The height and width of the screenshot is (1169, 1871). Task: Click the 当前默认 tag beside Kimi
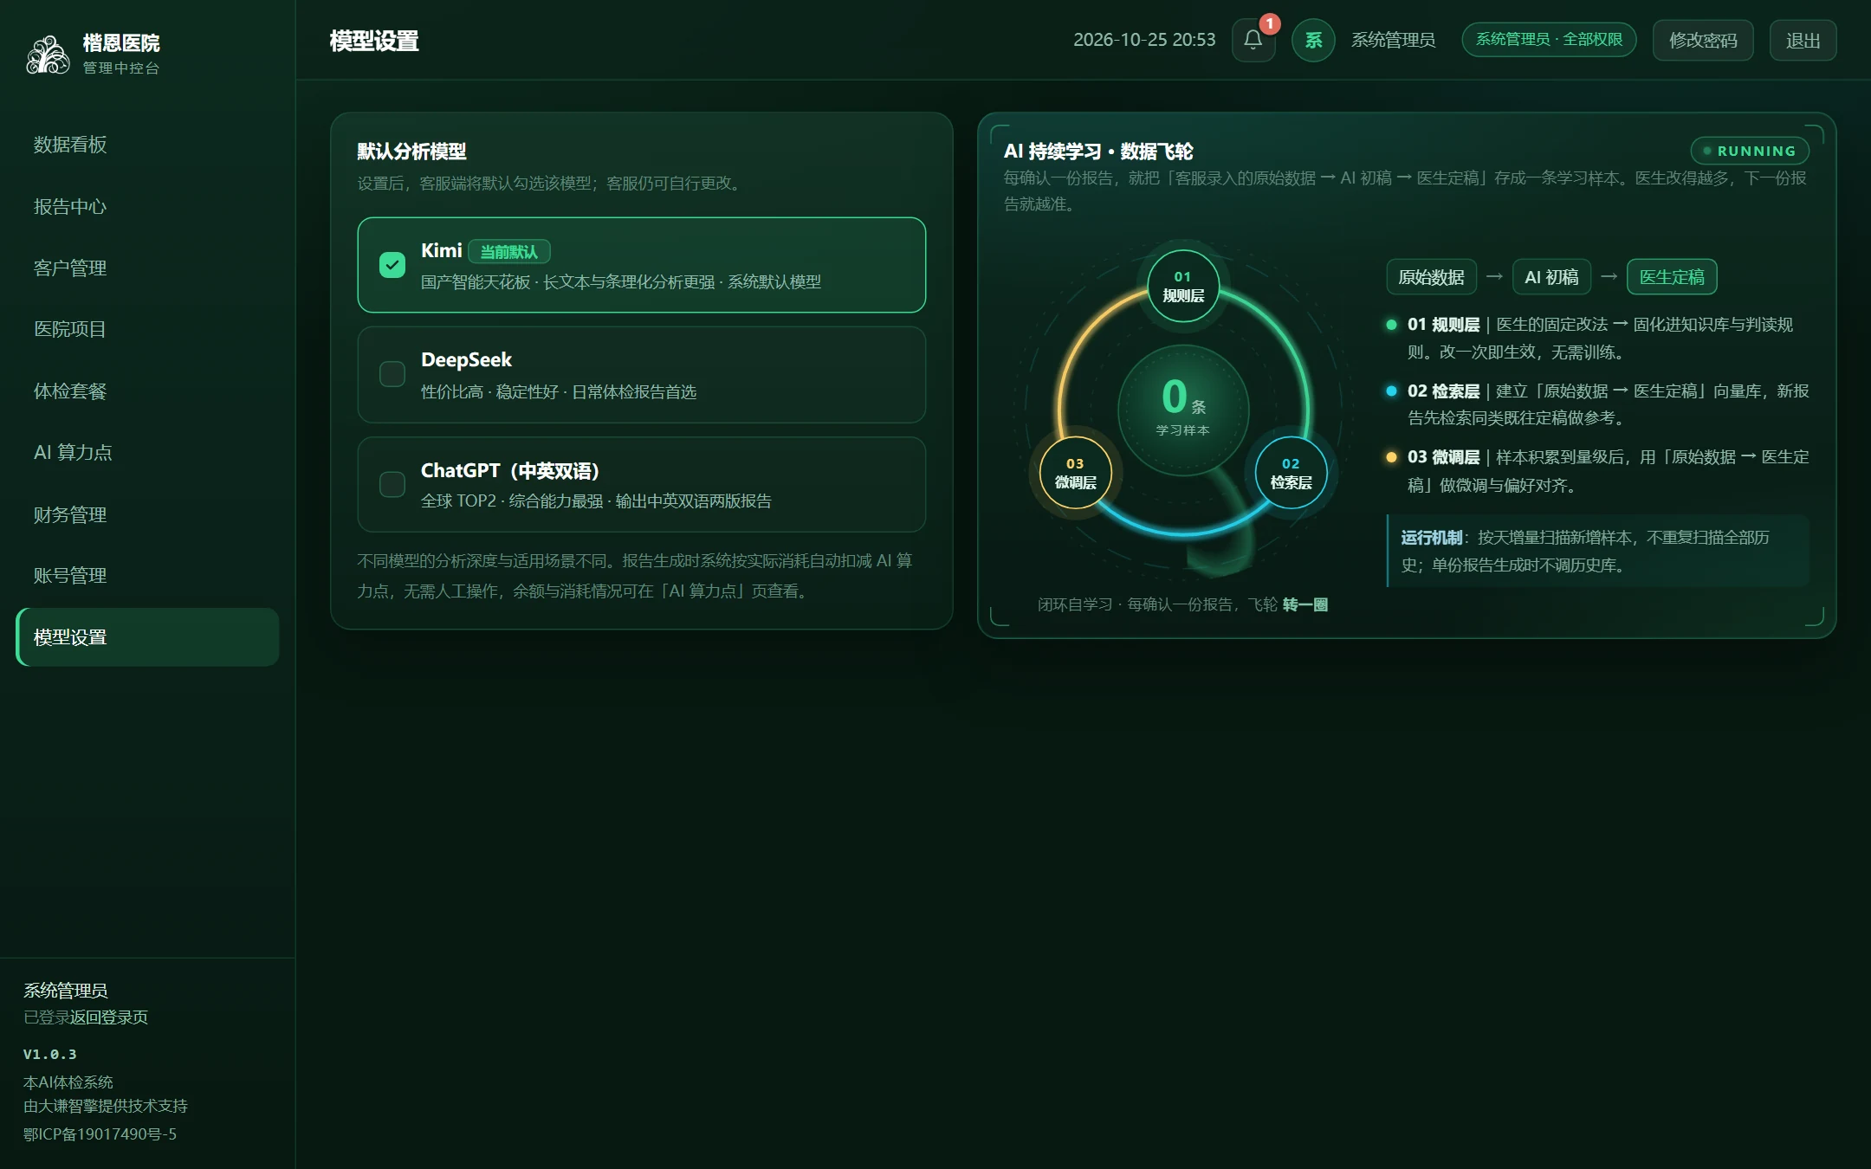509,251
